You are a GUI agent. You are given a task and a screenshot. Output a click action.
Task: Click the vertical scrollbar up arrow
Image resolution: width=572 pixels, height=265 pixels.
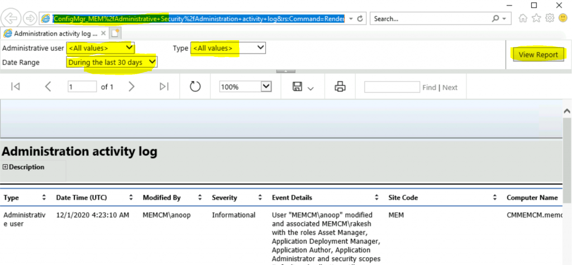tap(568, 111)
